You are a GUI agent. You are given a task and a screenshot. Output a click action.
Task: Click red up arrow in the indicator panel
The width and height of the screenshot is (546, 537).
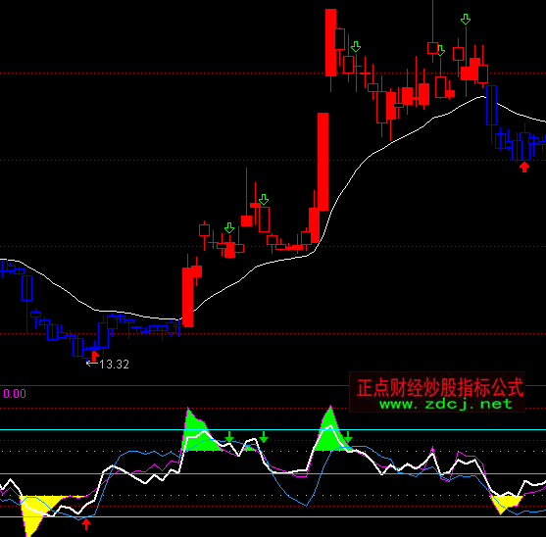pyautogui.click(x=86, y=524)
